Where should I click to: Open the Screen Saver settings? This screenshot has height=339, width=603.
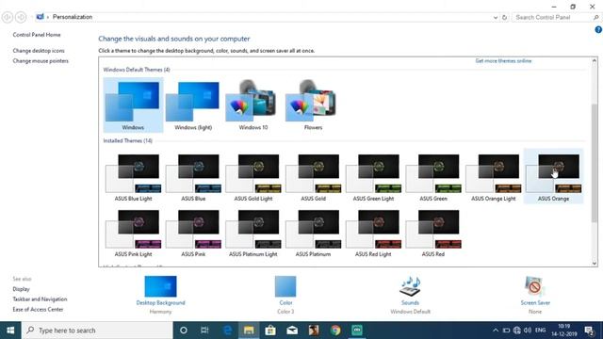[x=535, y=295]
